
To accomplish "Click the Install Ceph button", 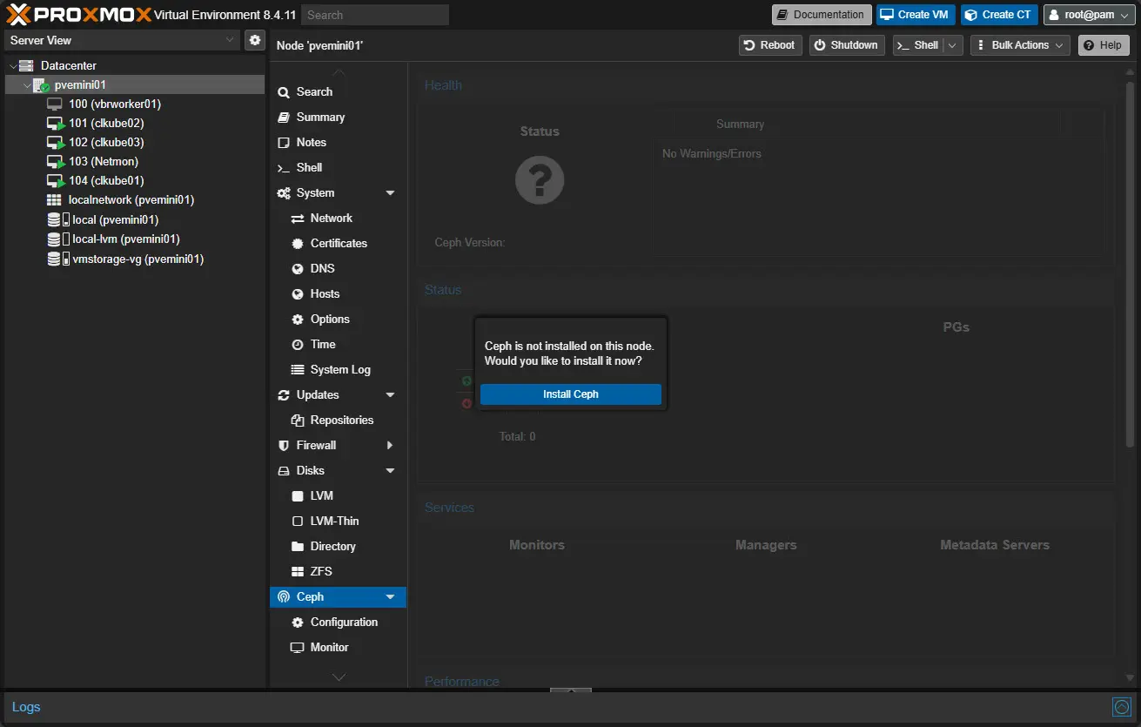I will (x=570, y=394).
